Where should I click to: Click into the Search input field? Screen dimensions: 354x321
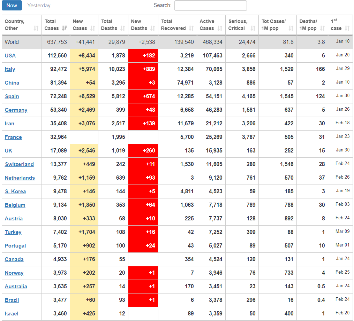click(210, 6)
